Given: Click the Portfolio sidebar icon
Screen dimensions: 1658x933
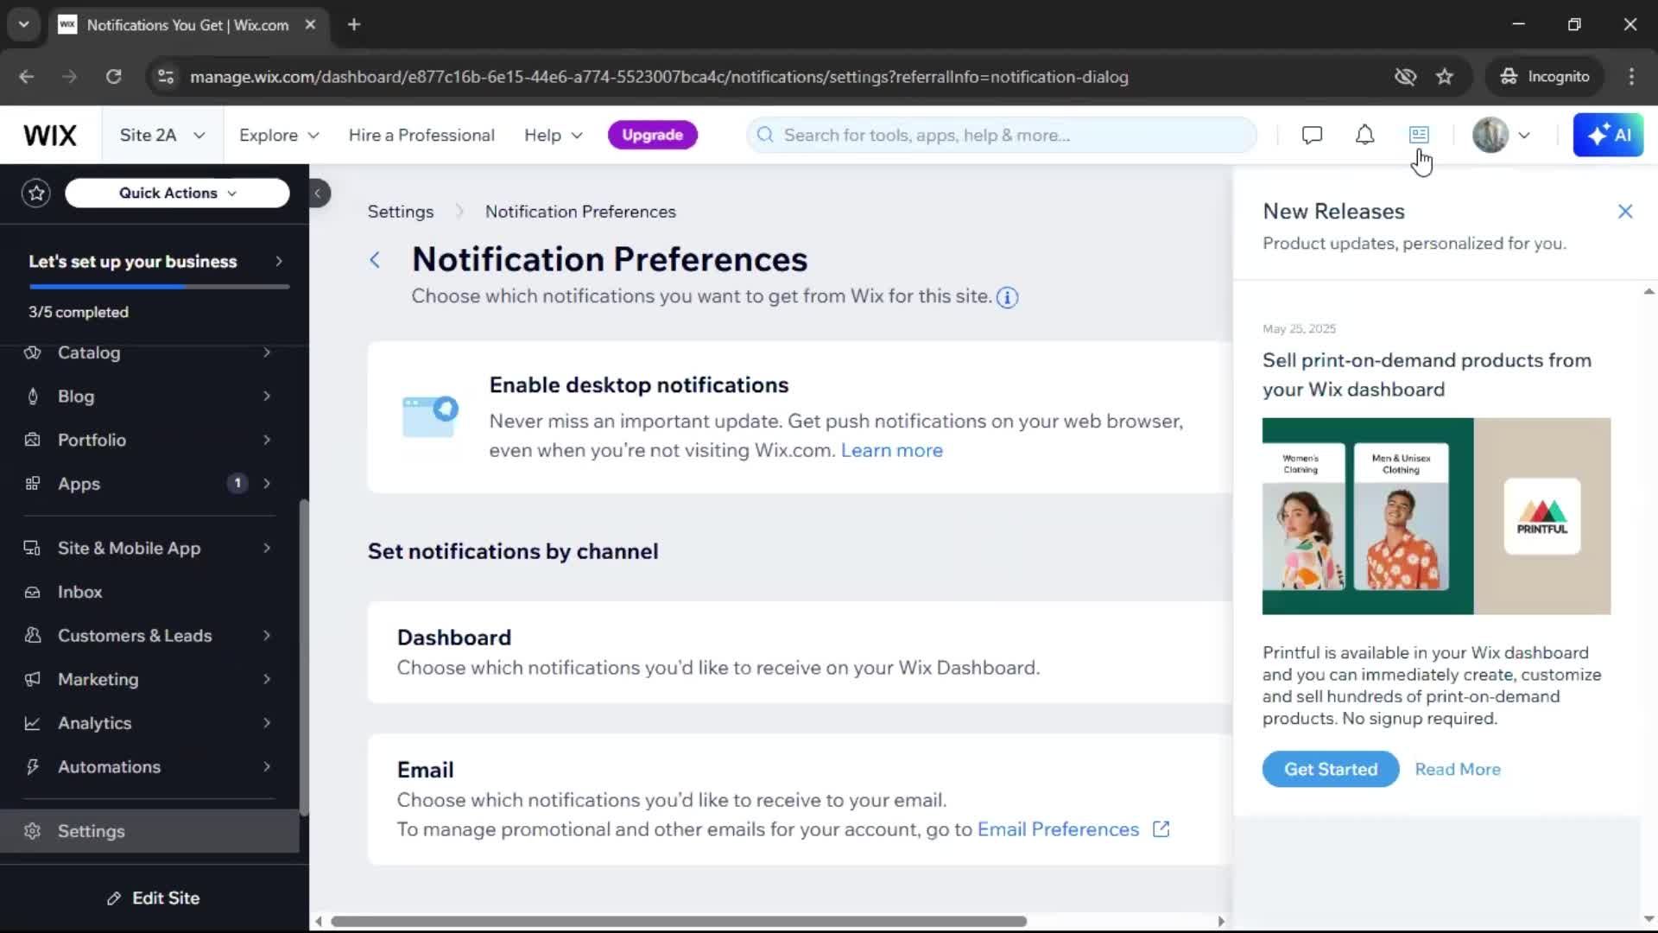Looking at the screenshot, I should pyautogui.click(x=33, y=440).
